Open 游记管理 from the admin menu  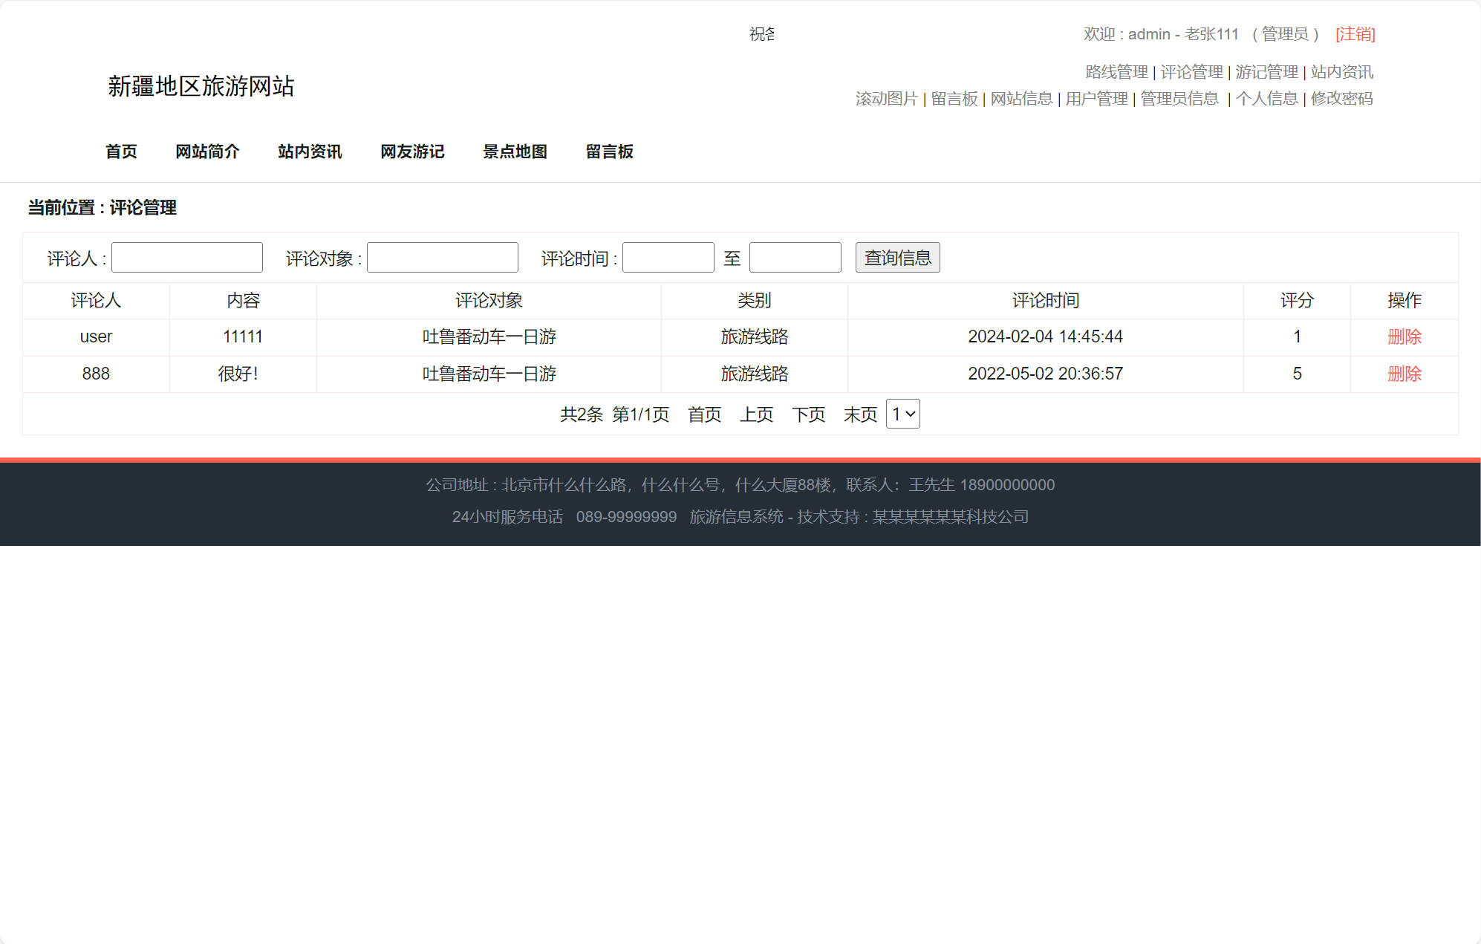pos(1266,71)
